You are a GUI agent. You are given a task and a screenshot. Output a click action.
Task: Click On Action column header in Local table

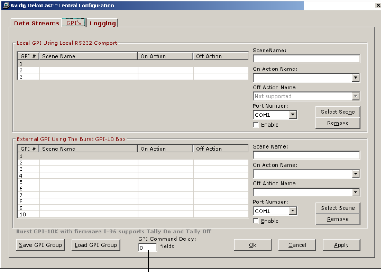[x=165, y=56]
